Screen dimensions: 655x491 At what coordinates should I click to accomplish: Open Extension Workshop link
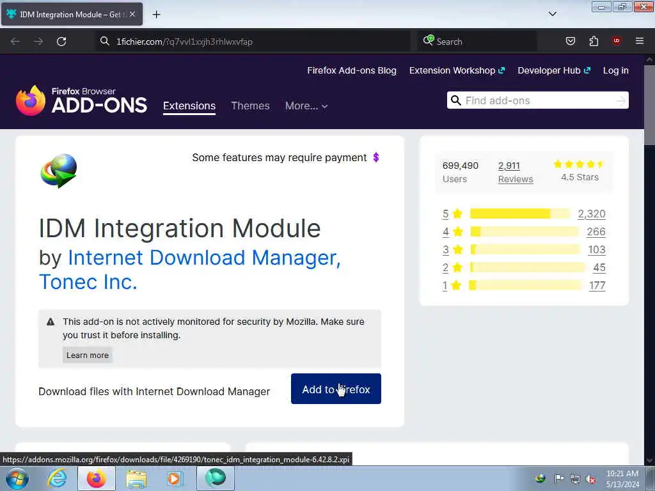pyautogui.click(x=457, y=70)
